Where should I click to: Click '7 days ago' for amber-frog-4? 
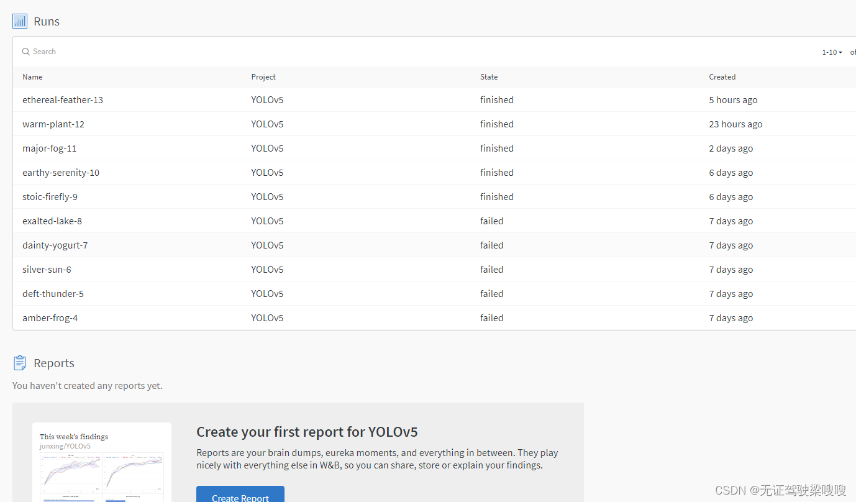click(x=731, y=318)
